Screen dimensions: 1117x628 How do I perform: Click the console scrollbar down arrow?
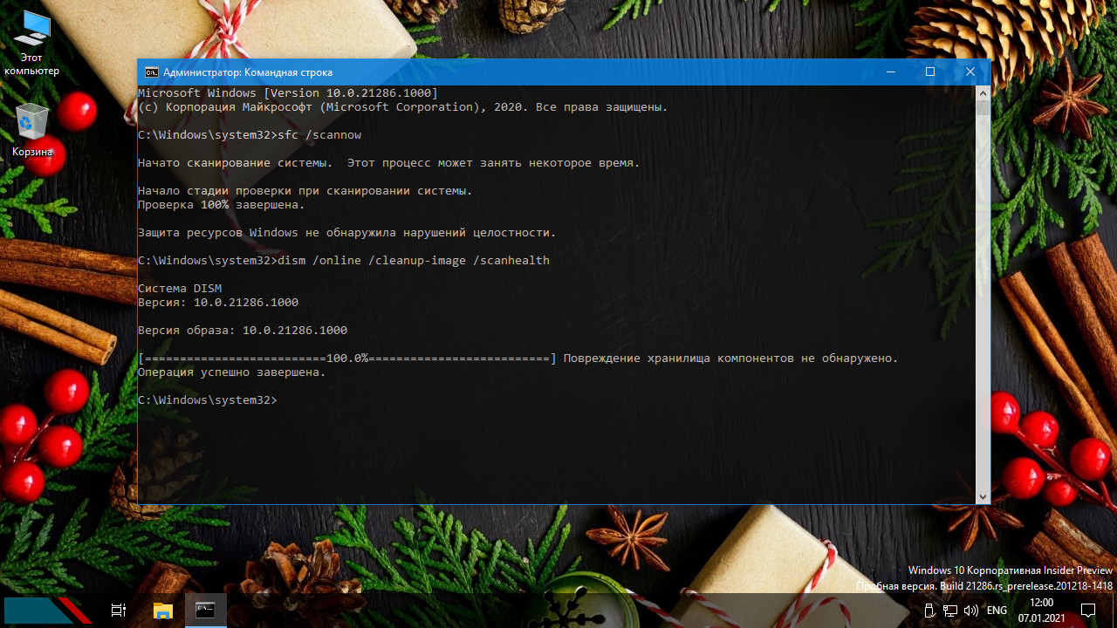[983, 496]
